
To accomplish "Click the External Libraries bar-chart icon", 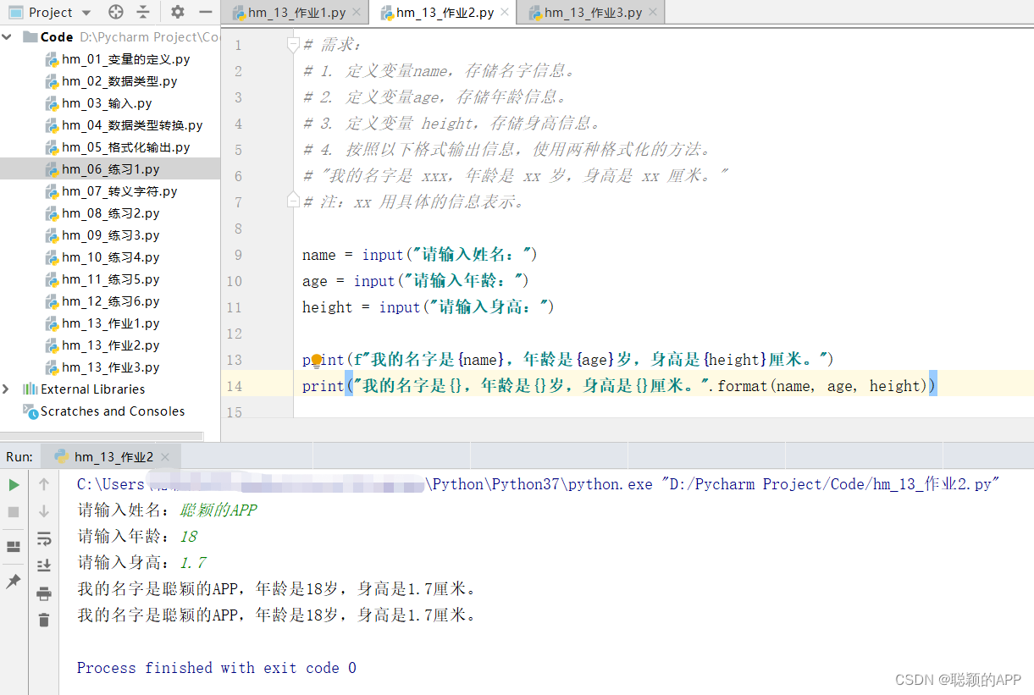I will click(x=30, y=389).
